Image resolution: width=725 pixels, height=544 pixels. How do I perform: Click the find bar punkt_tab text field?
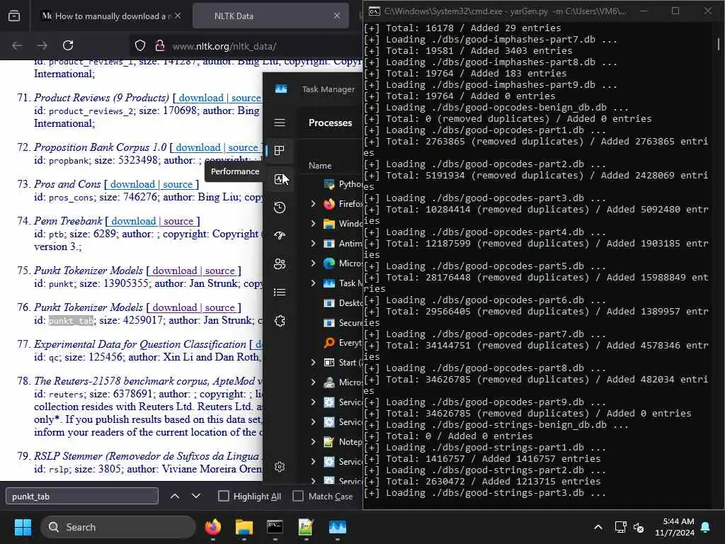coord(82,496)
